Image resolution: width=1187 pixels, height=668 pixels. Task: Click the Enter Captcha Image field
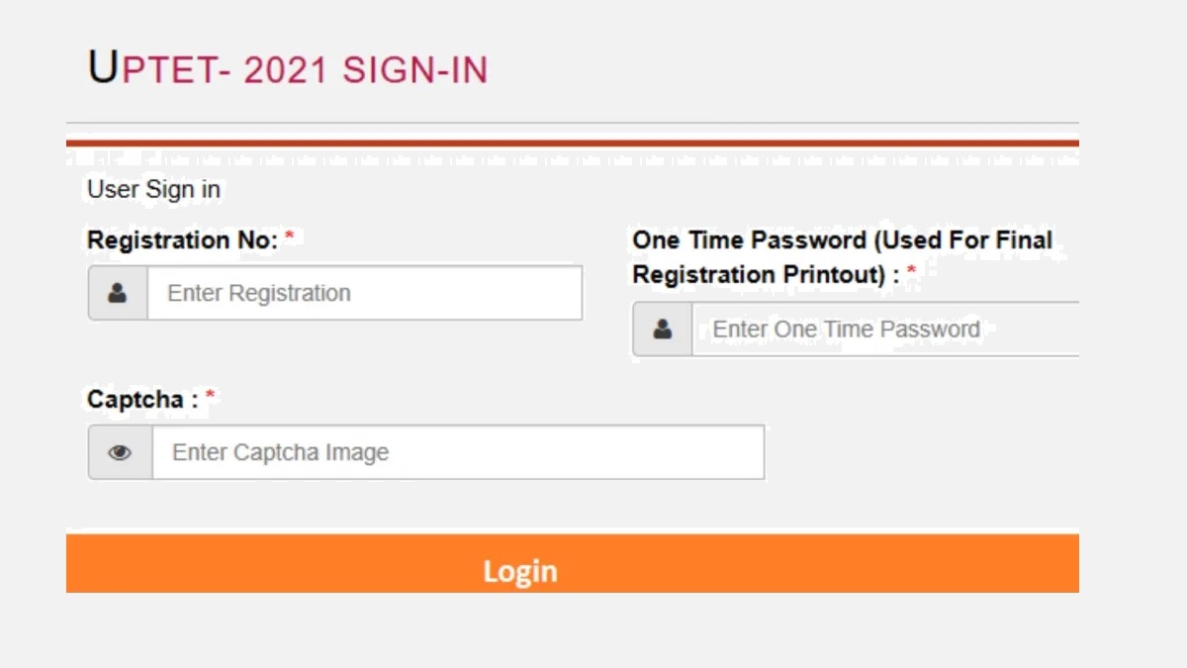(x=455, y=452)
